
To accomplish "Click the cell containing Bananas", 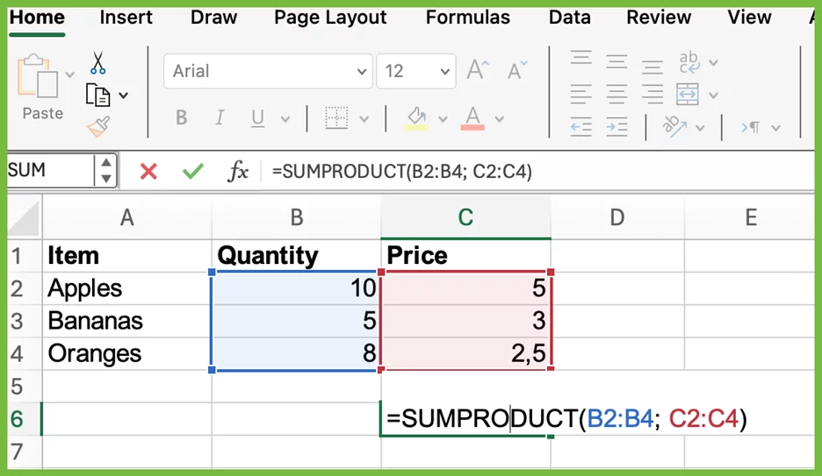I will tap(126, 321).
